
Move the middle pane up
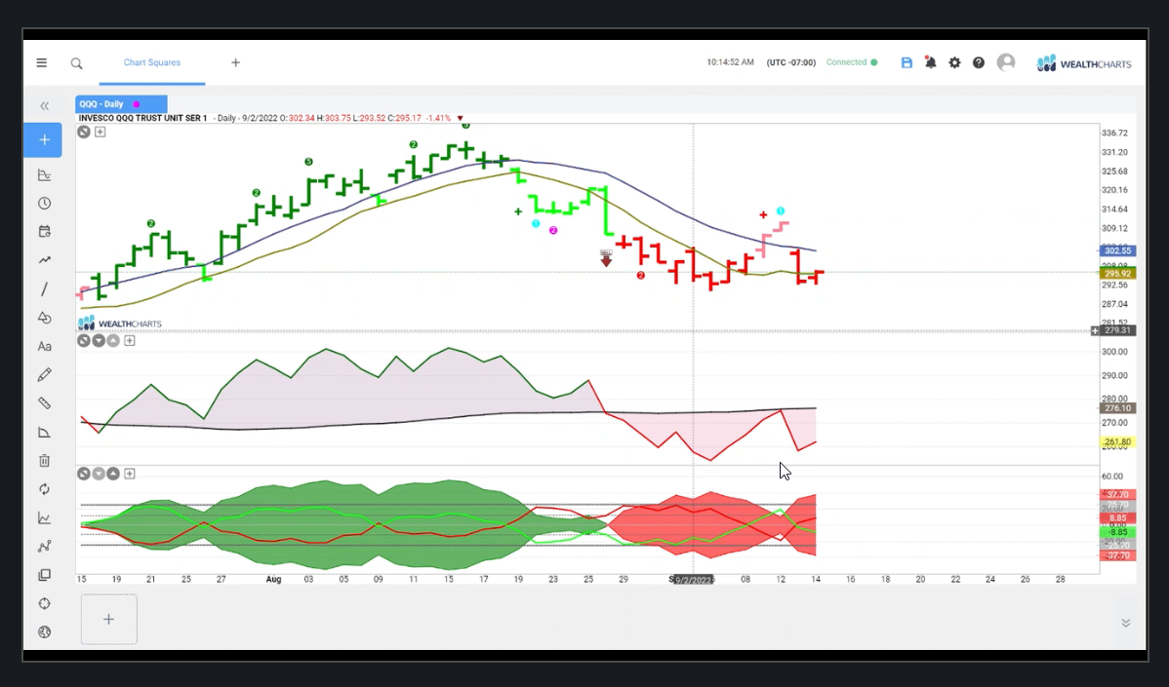(113, 341)
